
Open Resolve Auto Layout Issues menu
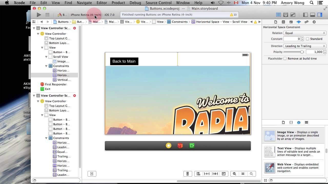(x=215, y=174)
